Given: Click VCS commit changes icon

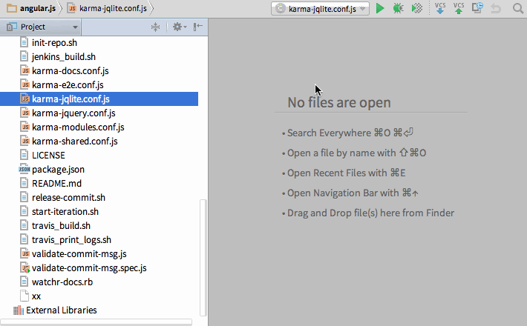Looking at the screenshot, I should point(459,9).
